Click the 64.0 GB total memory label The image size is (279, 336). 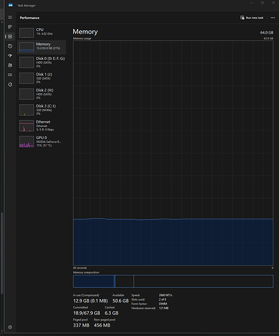(x=267, y=32)
